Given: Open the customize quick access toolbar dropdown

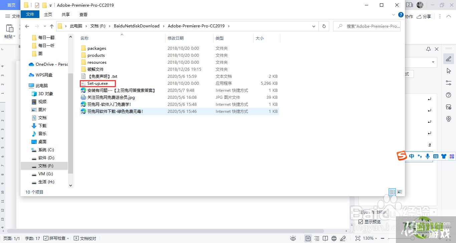Looking at the screenshot, I should [x=50, y=5].
